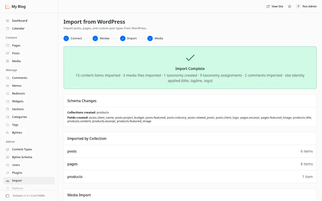Screen dimensions: 322x201
Task: Click the Pages icon in the sidebar
Action: [x=8, y=46]
